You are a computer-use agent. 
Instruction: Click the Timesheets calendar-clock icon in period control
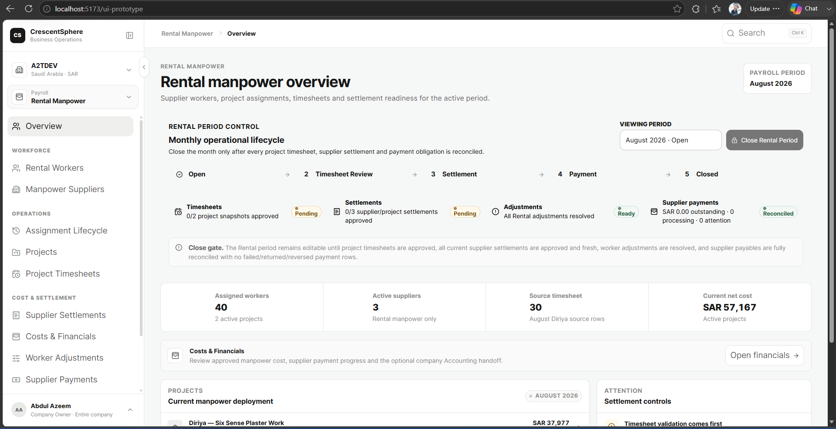(178, 212)
